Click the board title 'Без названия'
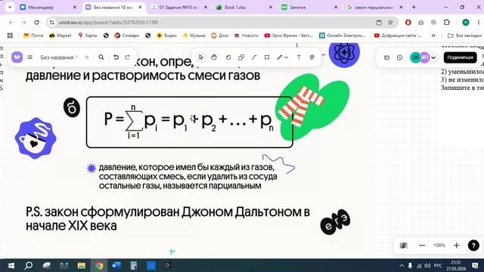484x272 pixels. [59, 57]
